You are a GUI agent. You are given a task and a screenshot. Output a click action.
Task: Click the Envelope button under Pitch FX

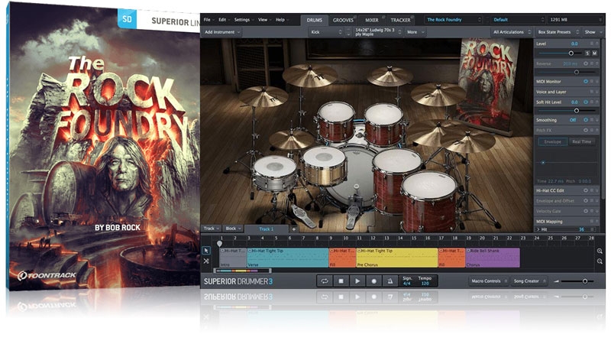(552, 141)
